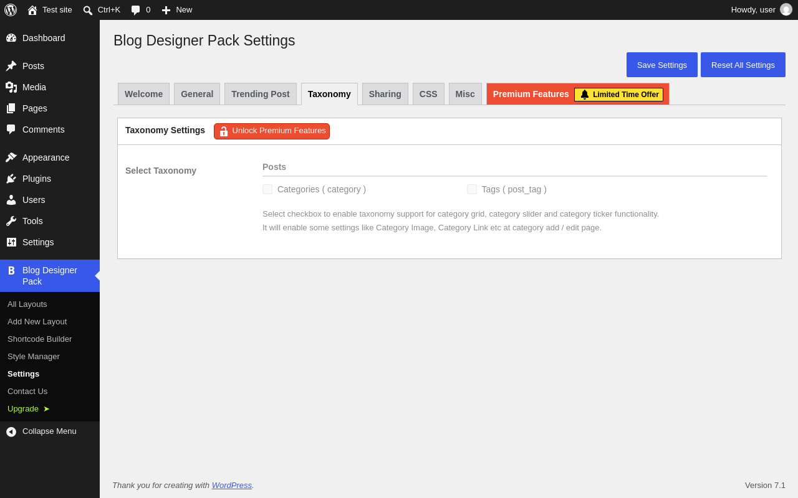The width and height of the screenshot is (798, 498).
Task: Open the Plugins menu item
Action: pyautogui.click(x=50, y=179)
